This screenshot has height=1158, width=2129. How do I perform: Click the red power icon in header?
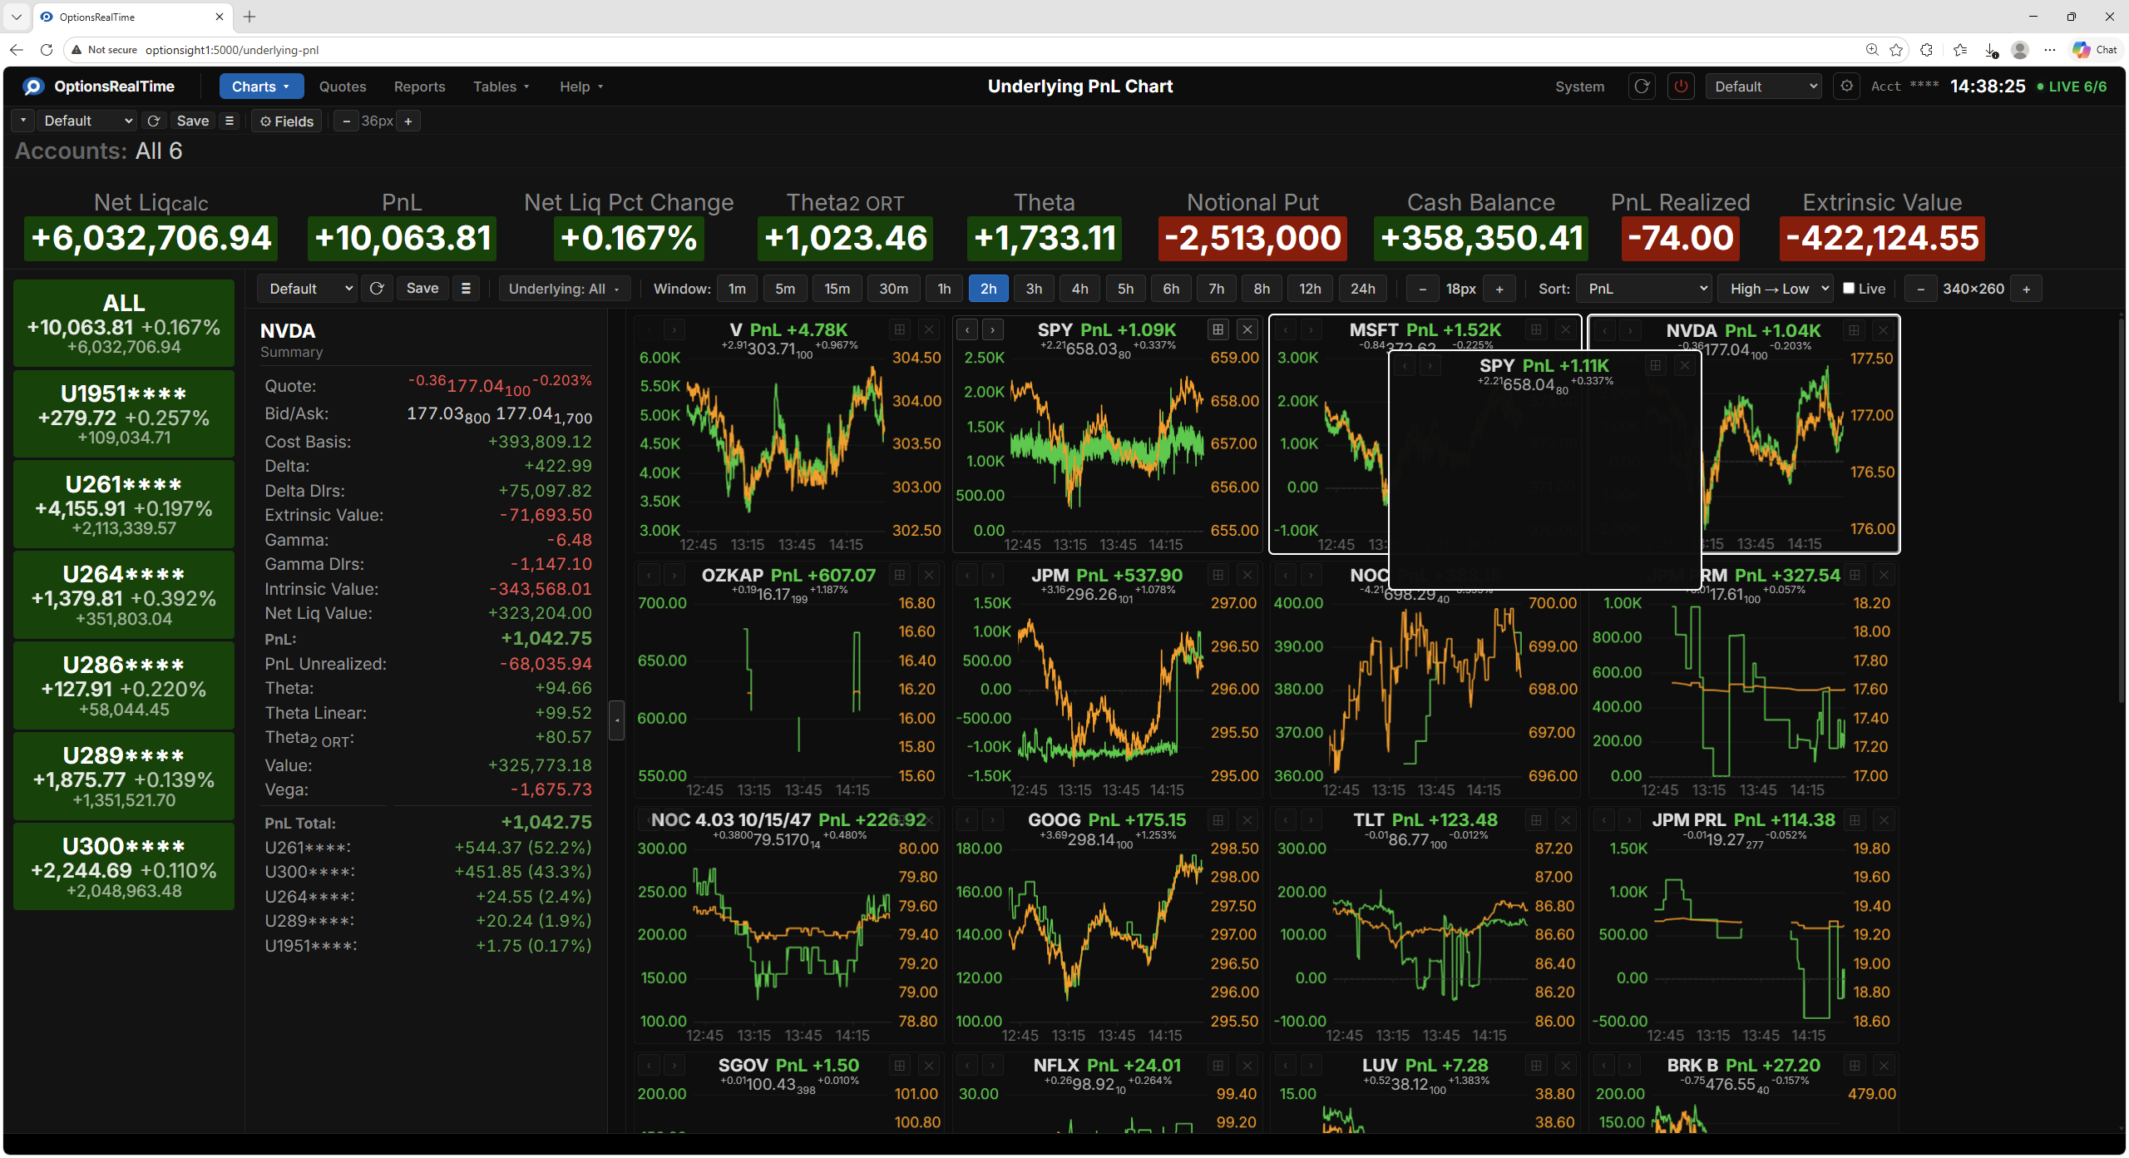coord(1681,87)
